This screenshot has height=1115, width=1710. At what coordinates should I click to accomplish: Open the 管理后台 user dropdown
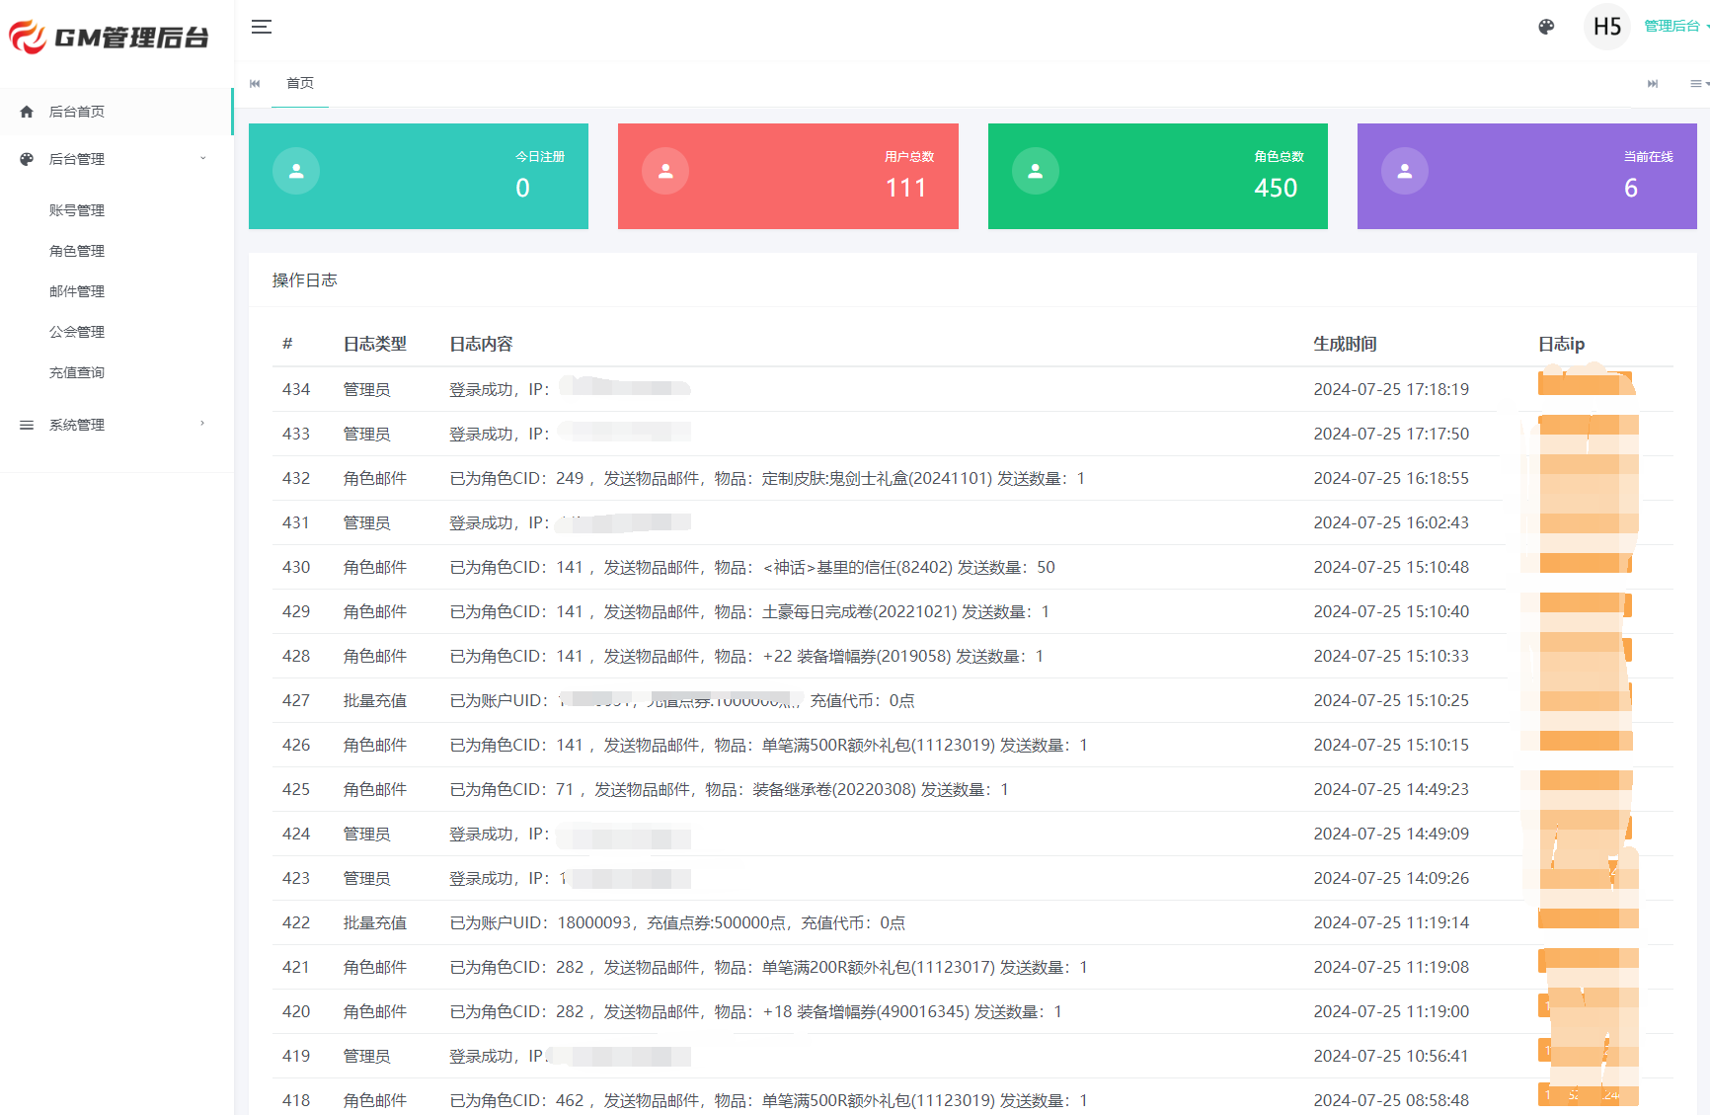click(x=1675, y=26)
